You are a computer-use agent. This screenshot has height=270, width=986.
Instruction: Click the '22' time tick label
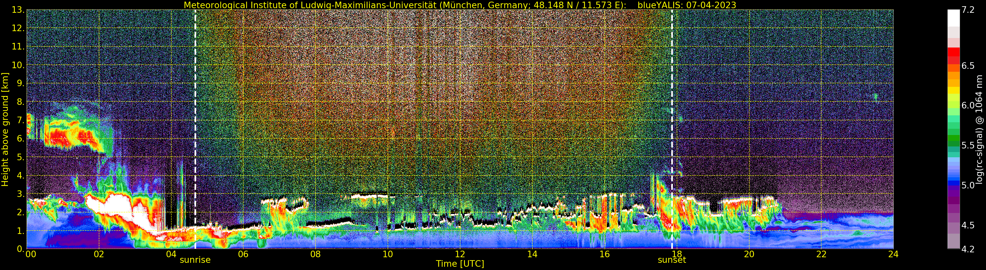pos(821,254)
